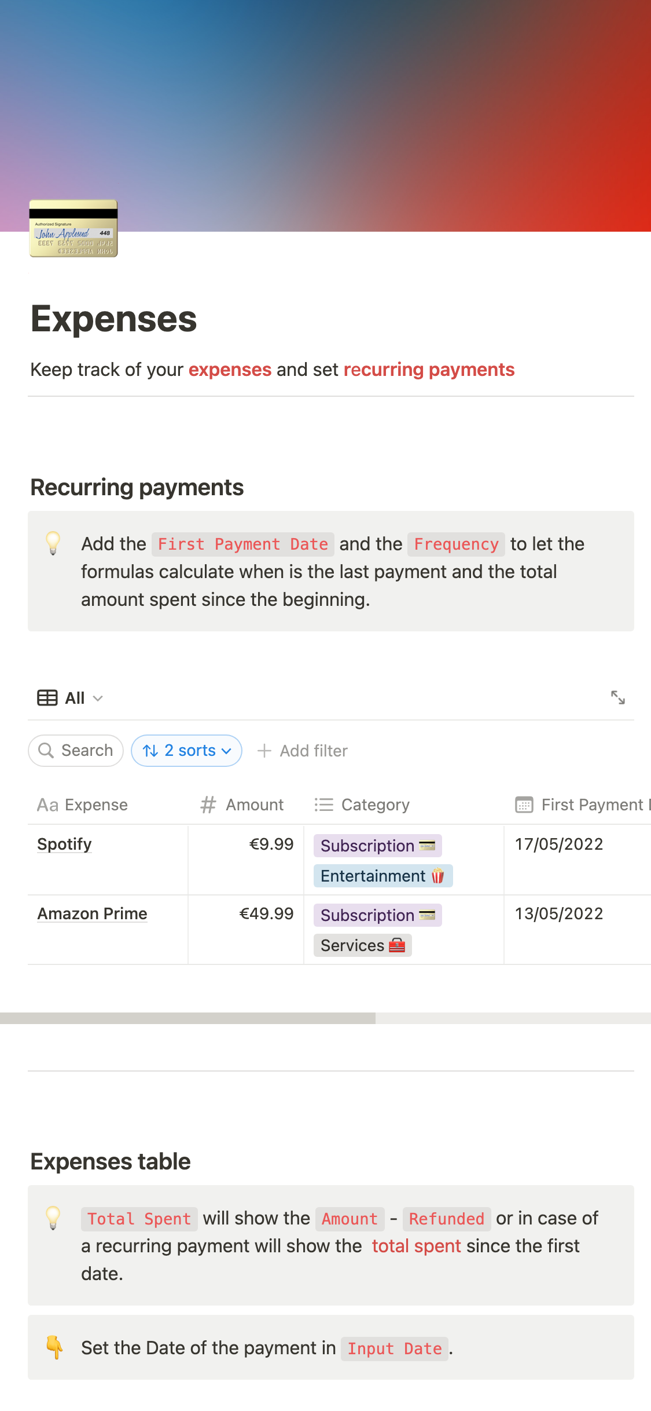Viewport: 651px width, 1411px height.
Task: Click the Category column header
Action: point(375,805)
